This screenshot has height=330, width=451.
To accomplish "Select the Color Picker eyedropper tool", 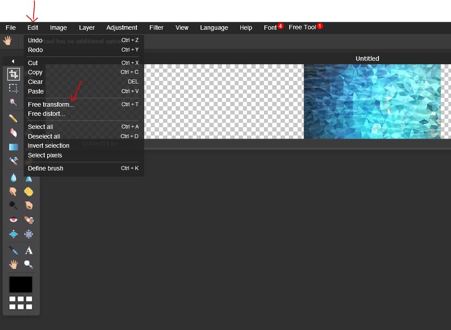I will (x=14, y=250).
